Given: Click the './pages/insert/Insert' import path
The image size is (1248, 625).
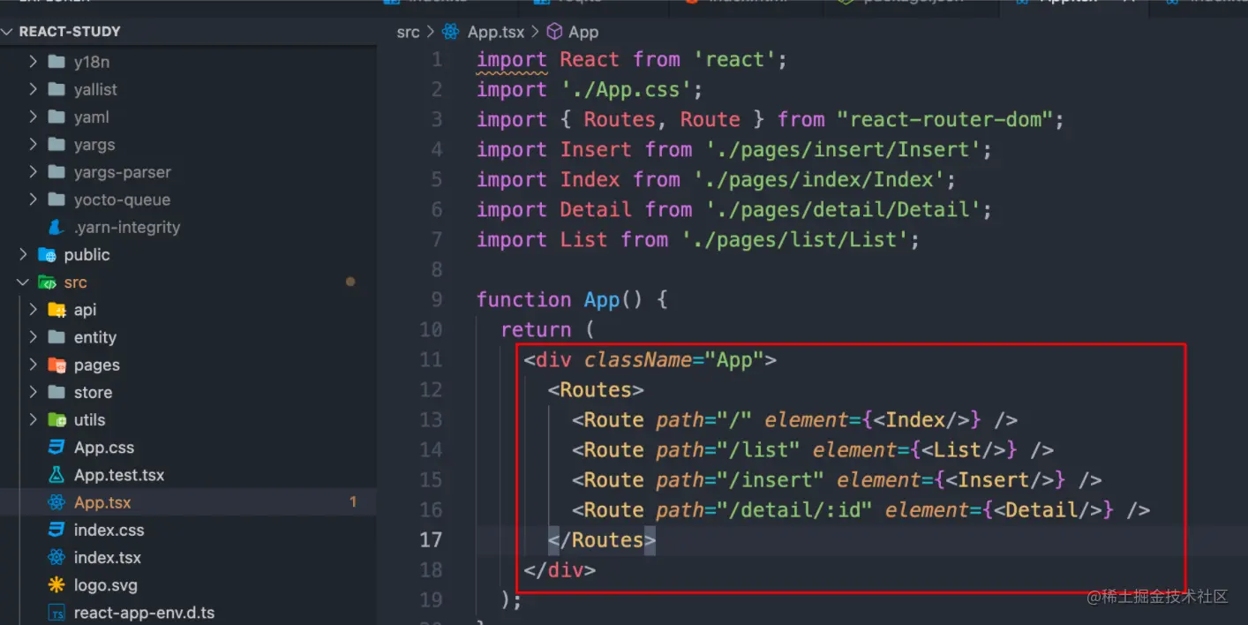Looking at the screenshot, I should pos(844,149).
